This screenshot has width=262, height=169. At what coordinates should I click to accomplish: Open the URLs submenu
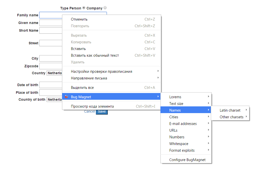[173, 130]
